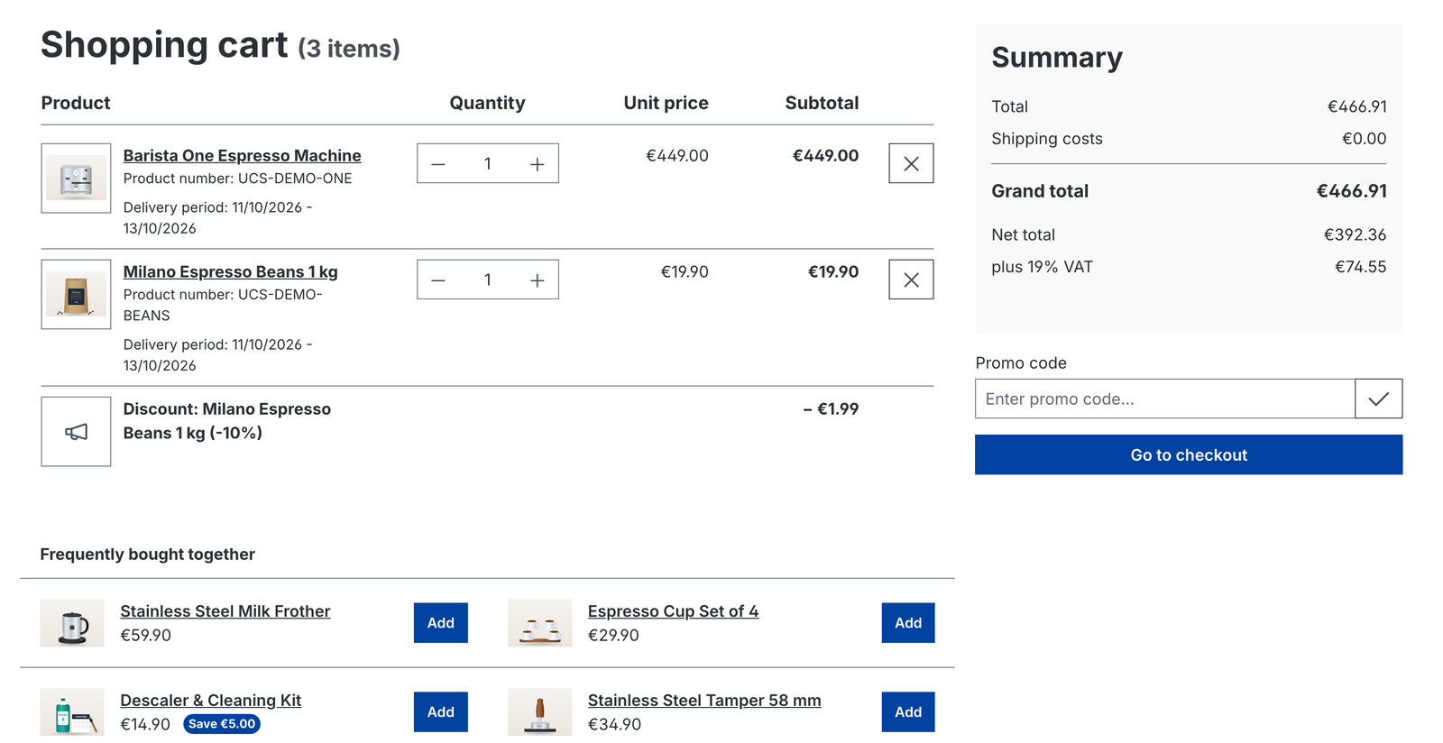The image size is (1443, 743).
Task: Add Descaler & Cleaning Kit to cart
Action: click(x=441, y=712)
